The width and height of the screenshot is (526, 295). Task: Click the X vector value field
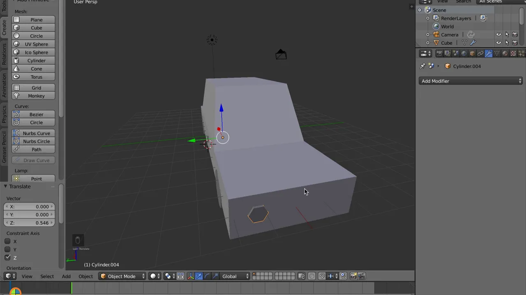pos(29,206)
